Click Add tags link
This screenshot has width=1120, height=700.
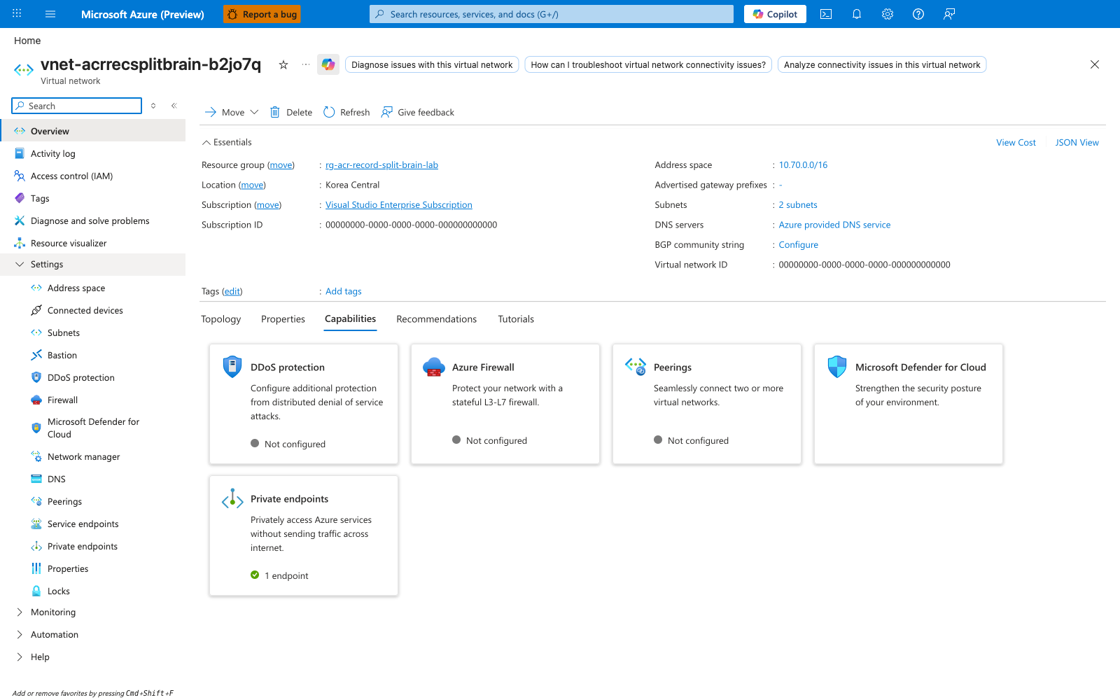tap(344, 292)
